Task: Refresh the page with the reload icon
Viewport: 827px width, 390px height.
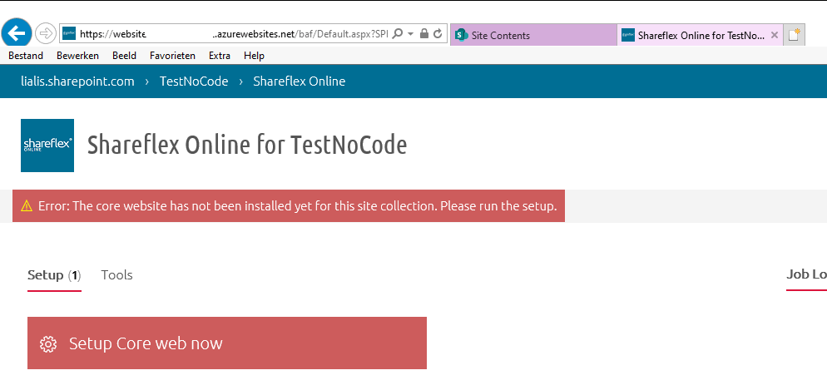Action: click(438, 34)
